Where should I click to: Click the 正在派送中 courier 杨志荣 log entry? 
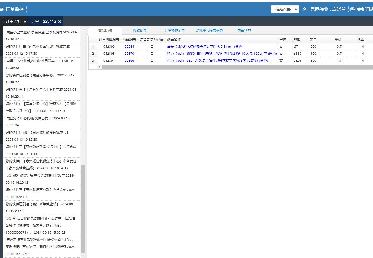coord(42,225)
